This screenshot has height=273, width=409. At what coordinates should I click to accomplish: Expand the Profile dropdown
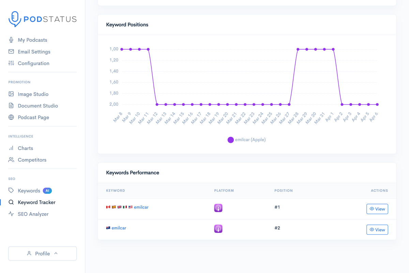point(42,253)
